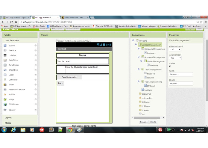
Task: Open help for Notifier component
Action: 36,94
